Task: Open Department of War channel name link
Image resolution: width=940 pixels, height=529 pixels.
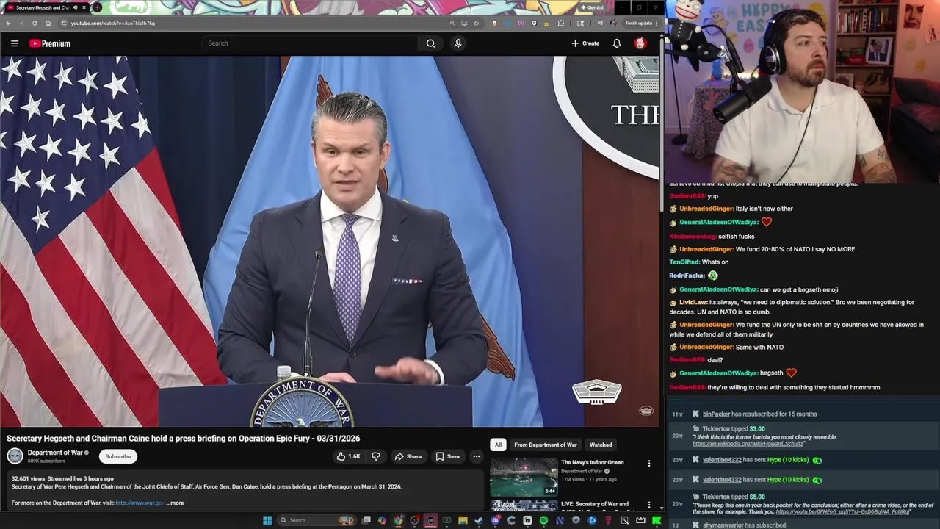Action: pos(55,453)
